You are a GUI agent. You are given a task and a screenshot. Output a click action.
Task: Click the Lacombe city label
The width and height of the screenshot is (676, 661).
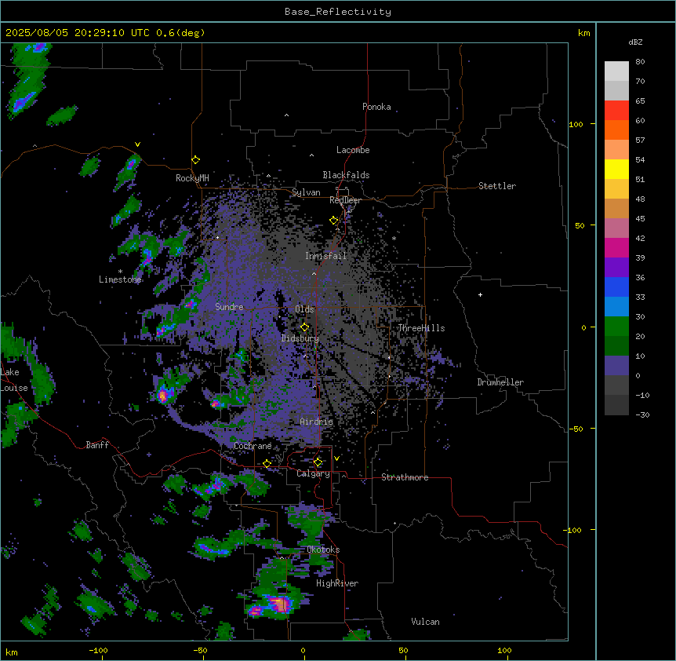(x=353, y=150)
